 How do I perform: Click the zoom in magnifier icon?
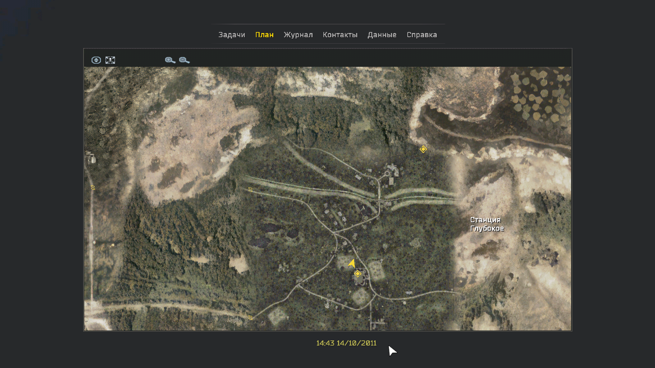coord(170,60)
